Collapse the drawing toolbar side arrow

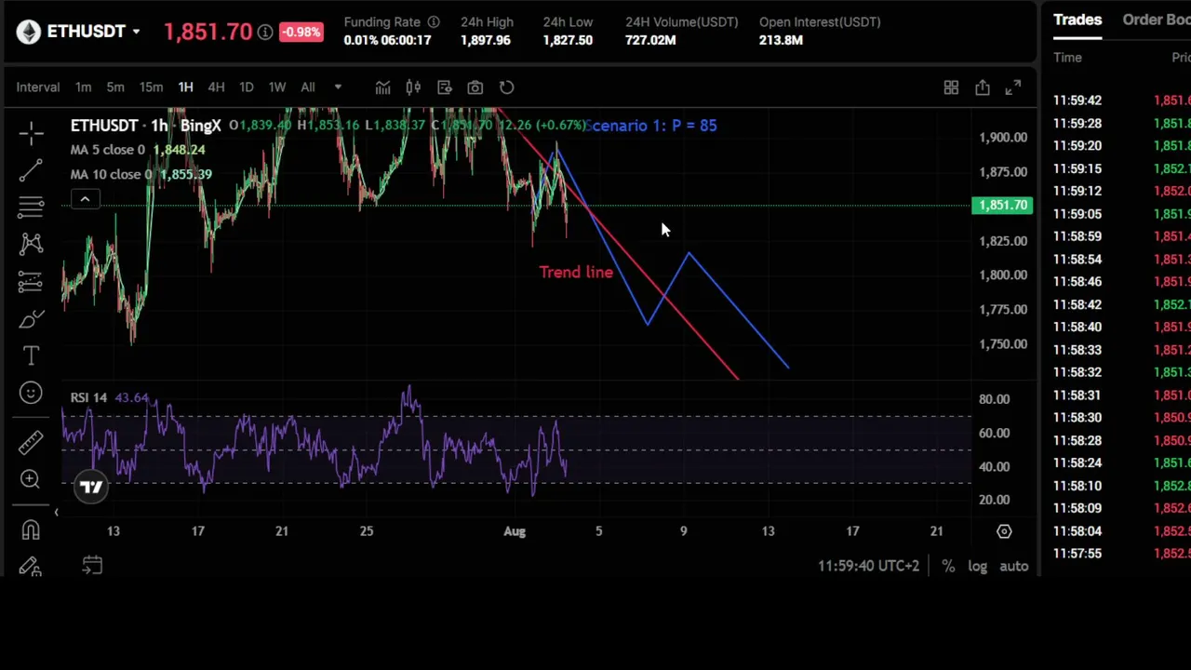(x=56, y=512)
